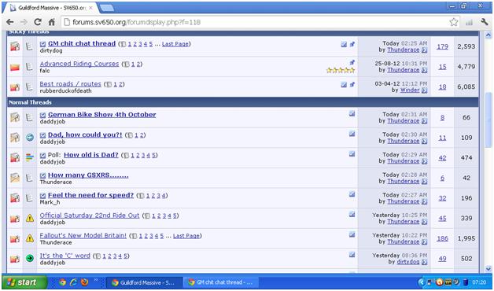This screenshot has height=291, width=494.
Task: Open Best roads / routes thread
Action: [x=70, y=84]
